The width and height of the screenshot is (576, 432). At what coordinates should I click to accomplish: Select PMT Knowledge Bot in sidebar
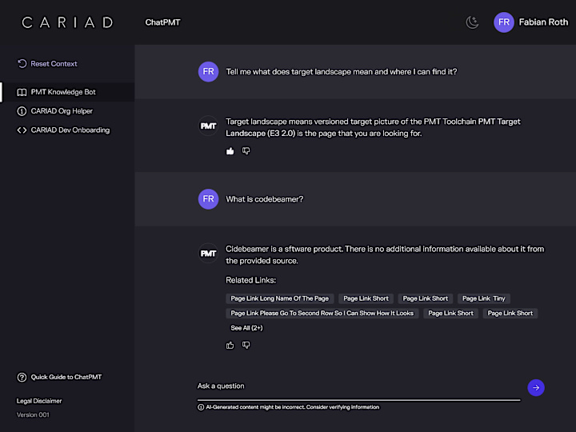[x=67, y=92]
